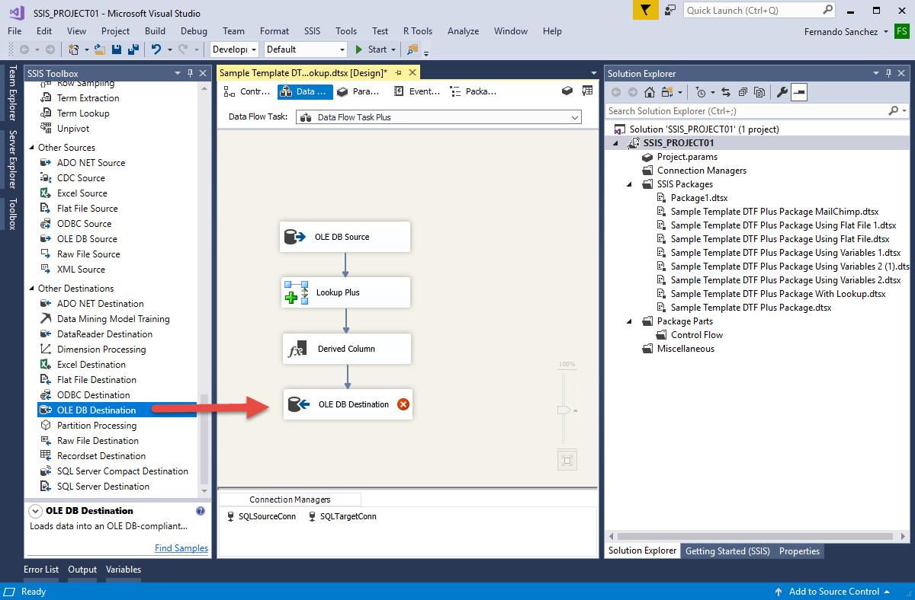
Task: Switch to the Parameters designer tab
Action: pyautogui.click(x=358, y=91)
